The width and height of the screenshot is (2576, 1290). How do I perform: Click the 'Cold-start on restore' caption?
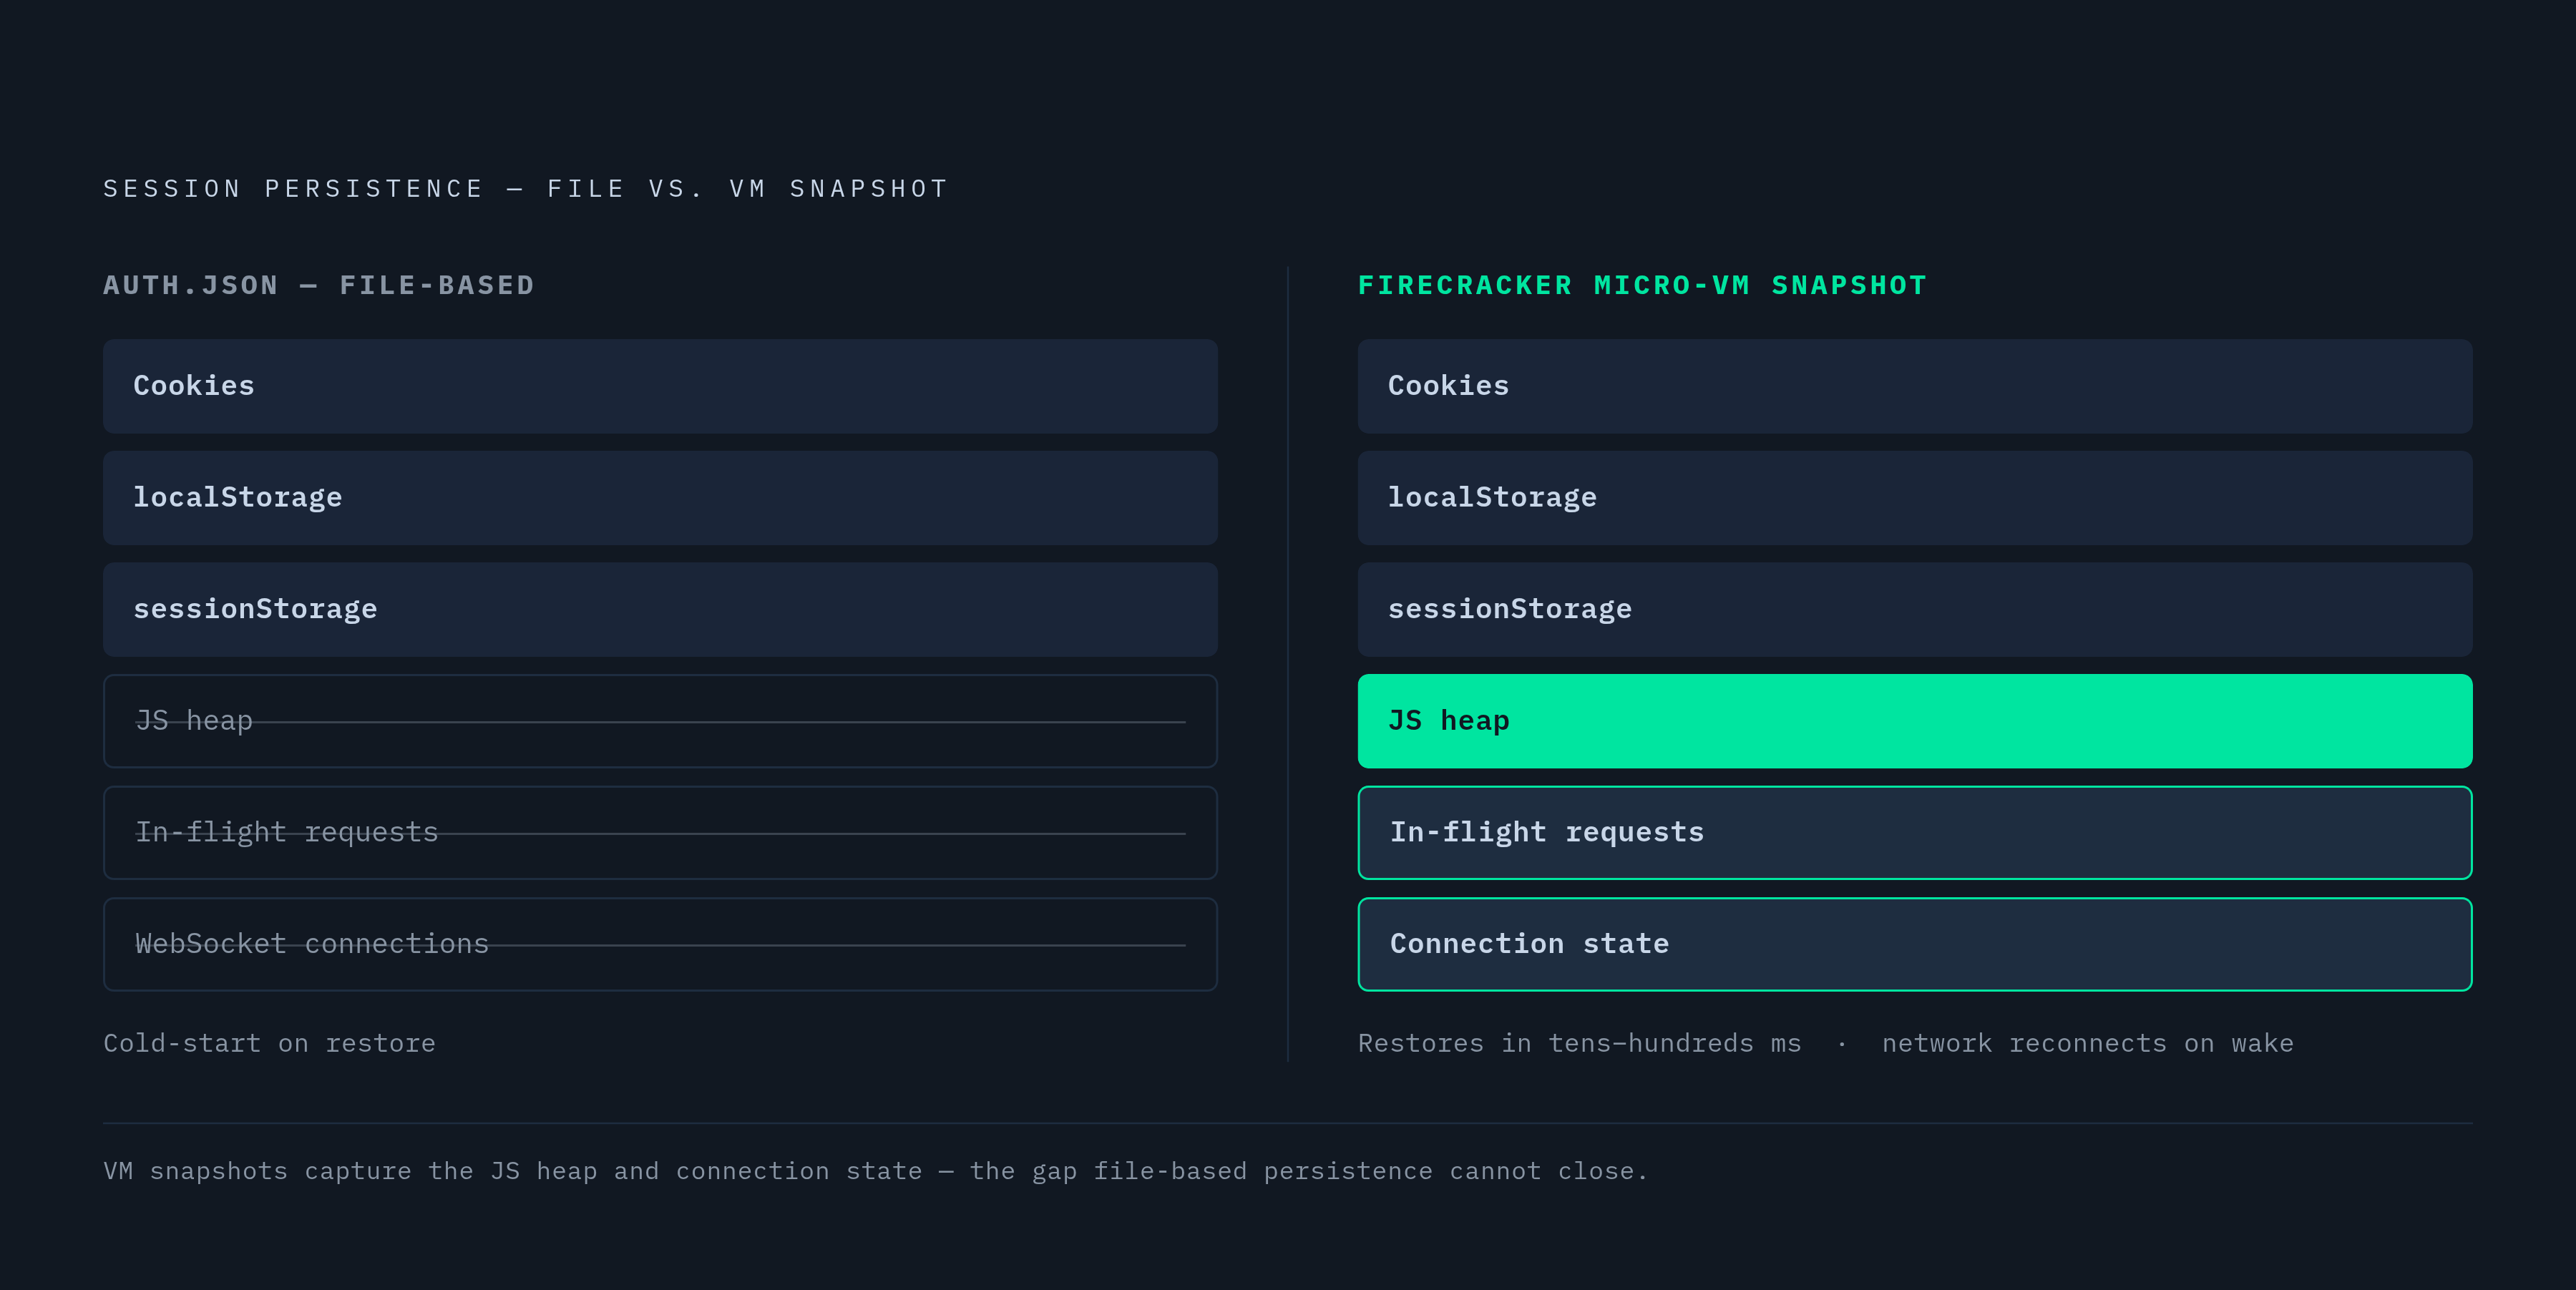coord(270,1043)
